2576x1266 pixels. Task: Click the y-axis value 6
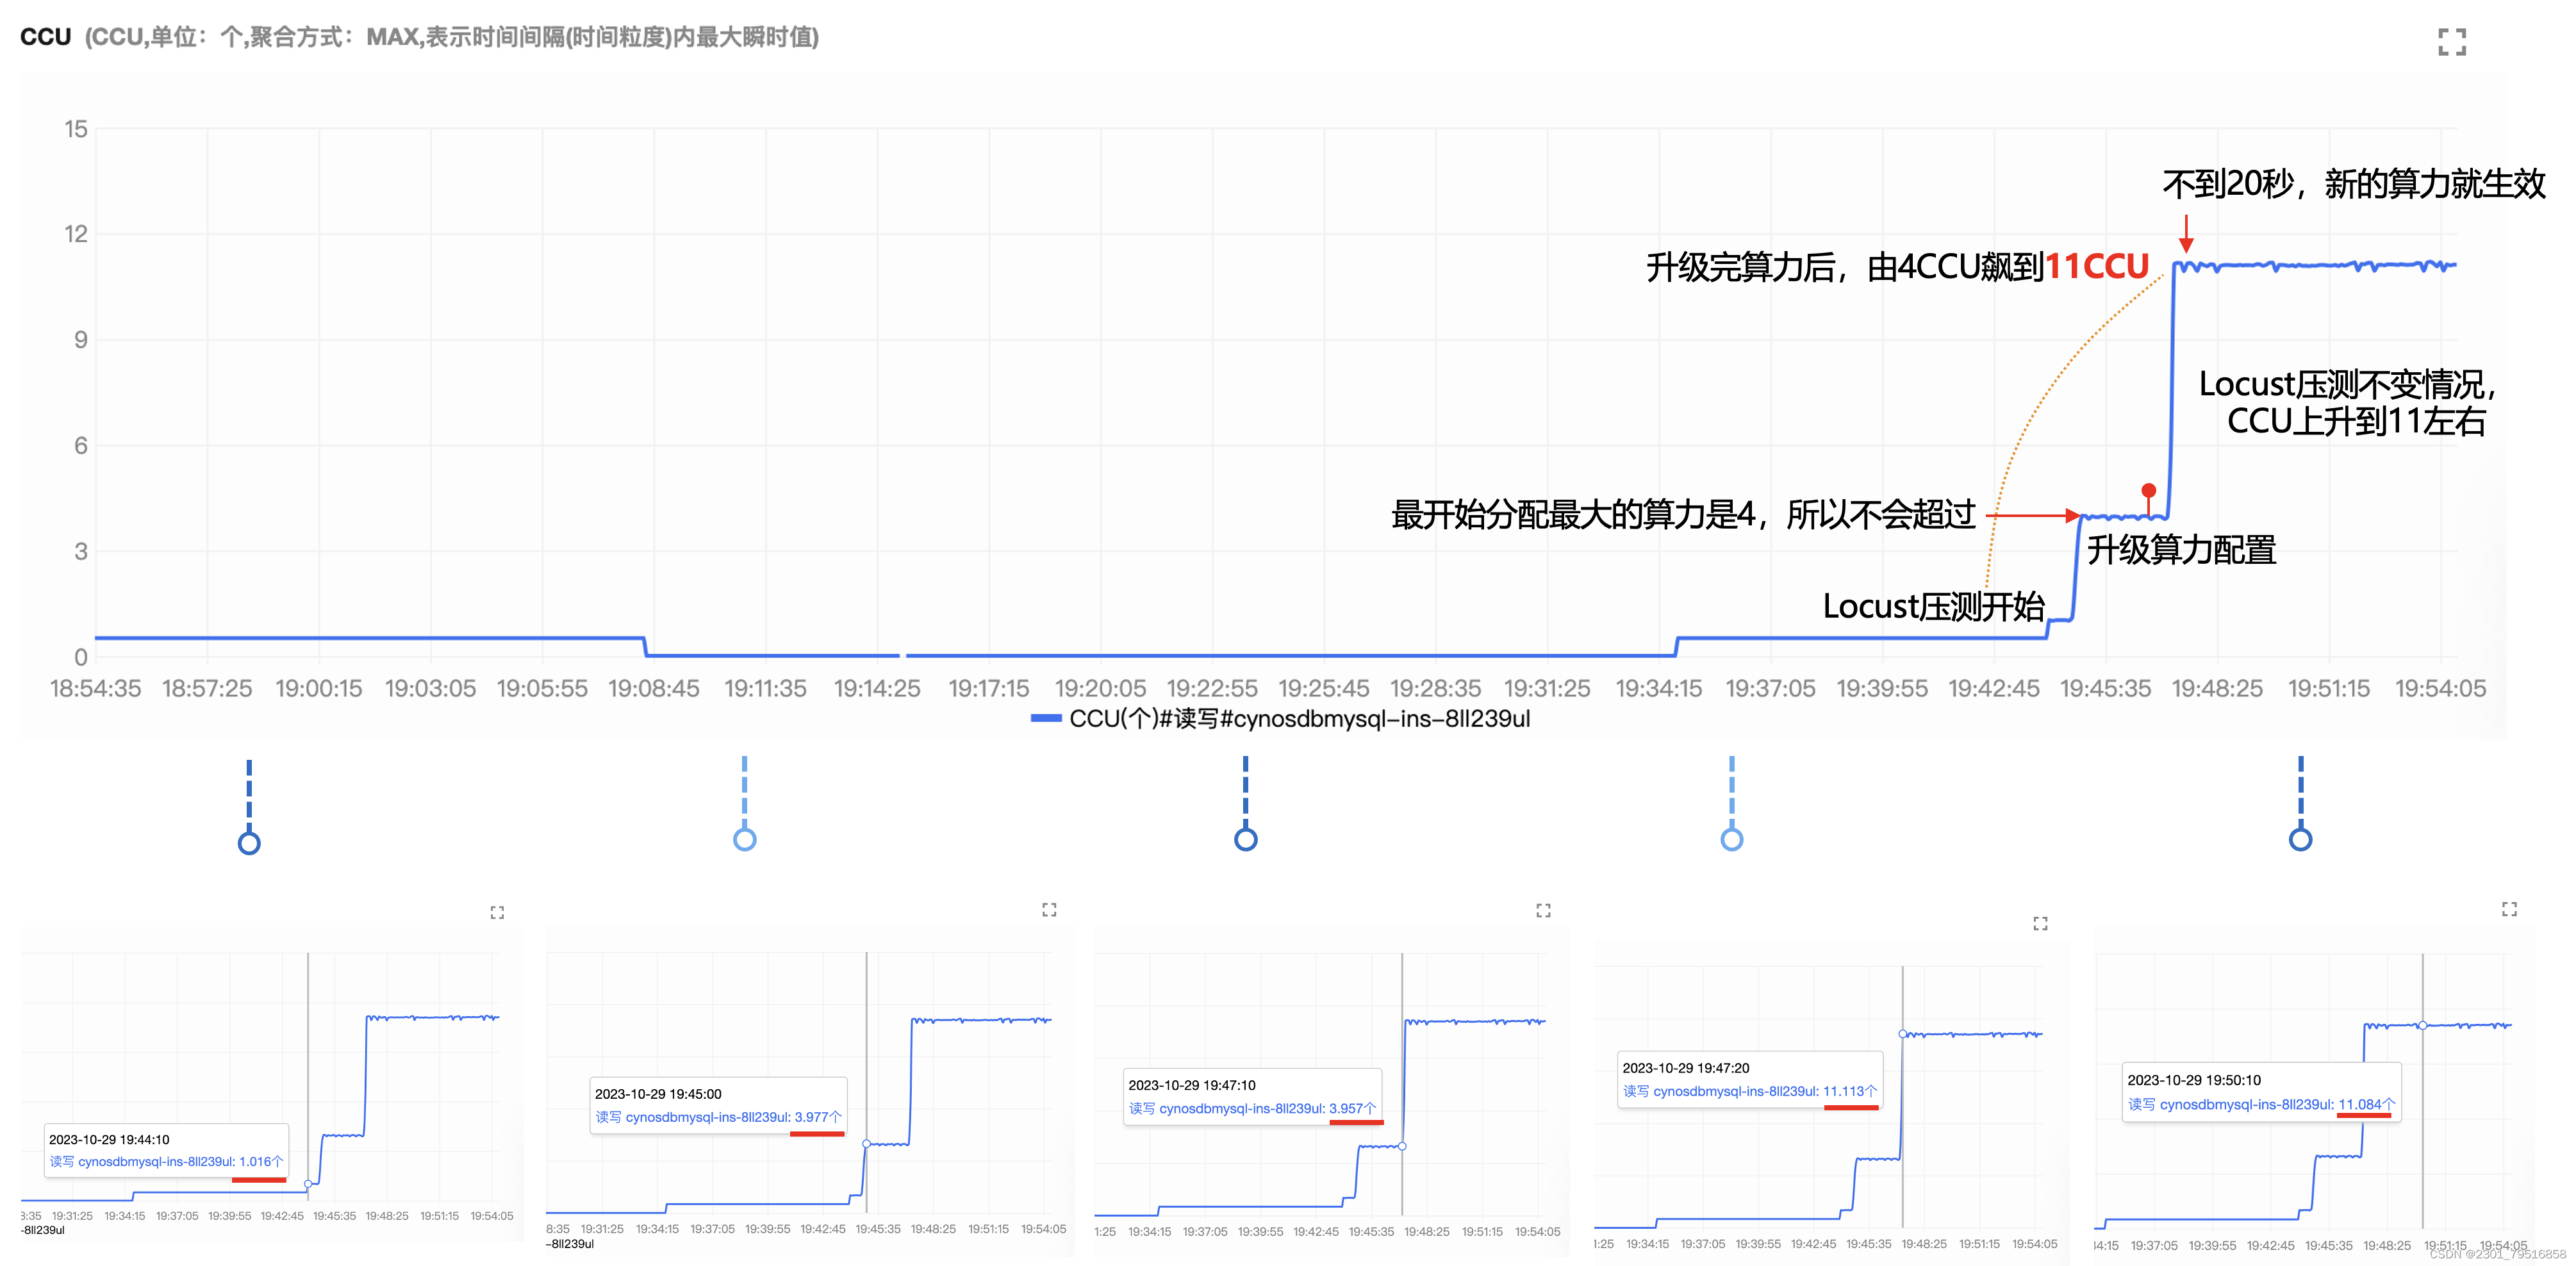click(81, 445)
